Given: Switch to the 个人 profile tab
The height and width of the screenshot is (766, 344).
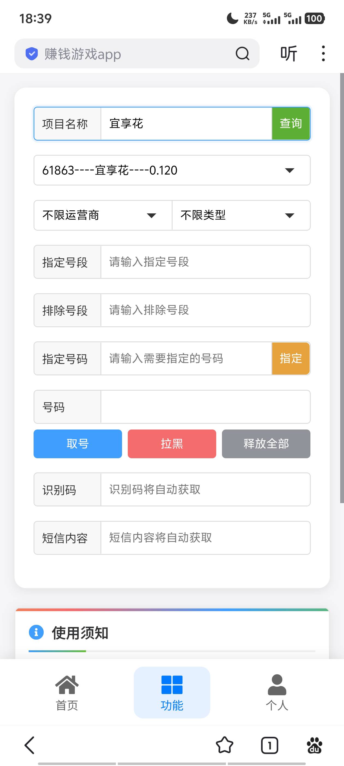Looking at the screenshot, I should (x=277, y=692).
